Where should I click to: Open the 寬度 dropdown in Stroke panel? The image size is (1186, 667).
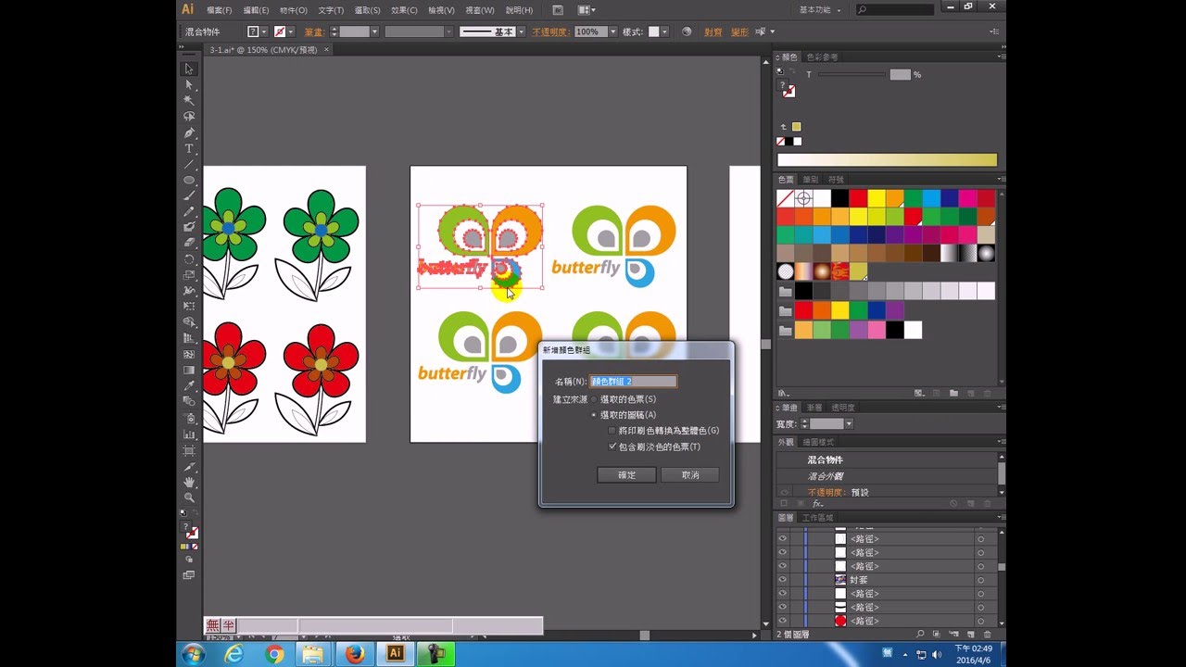tap(849, 424)
